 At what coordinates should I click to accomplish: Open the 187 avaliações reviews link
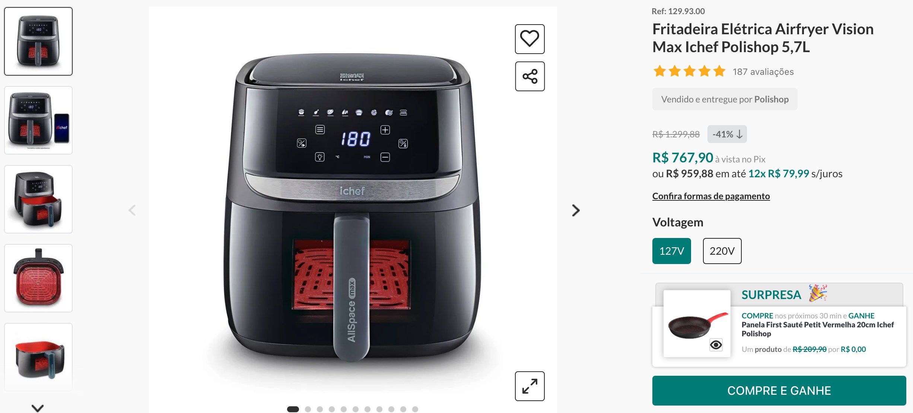(x=763, y=72)
